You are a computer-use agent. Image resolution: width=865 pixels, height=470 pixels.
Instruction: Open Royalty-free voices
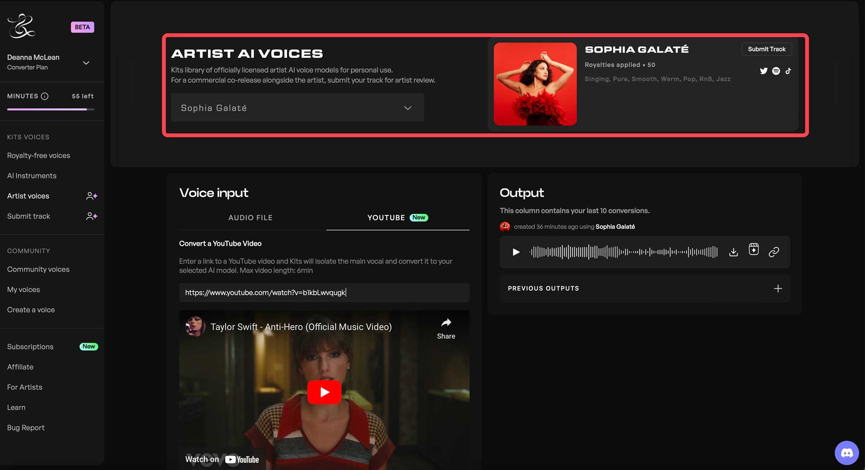pos(38,156)
